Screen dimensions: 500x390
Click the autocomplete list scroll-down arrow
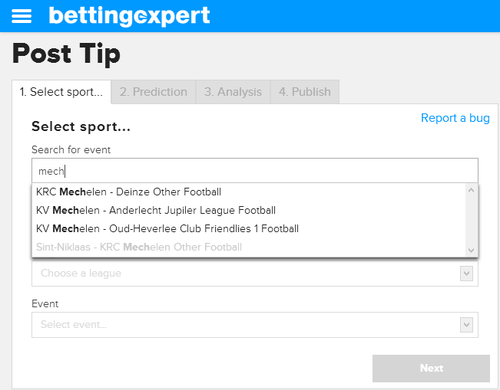click(471, 251)
